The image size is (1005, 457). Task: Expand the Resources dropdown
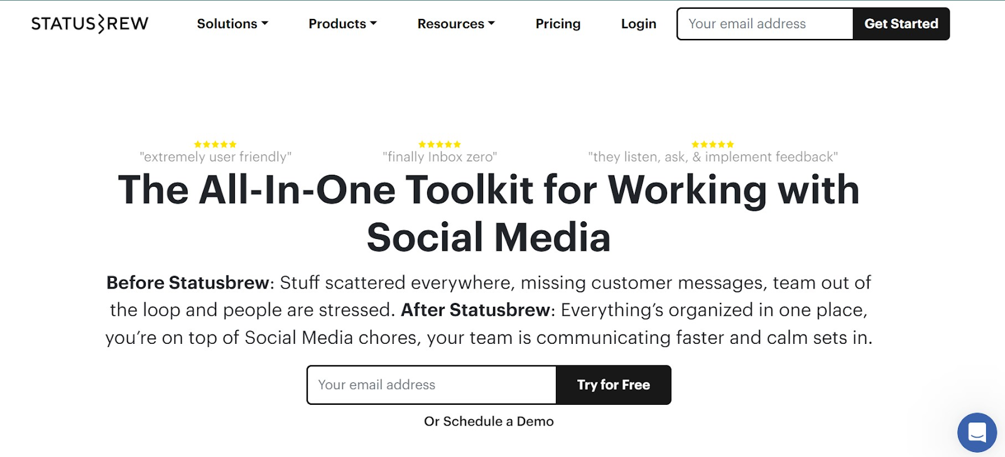click(456, 24)
